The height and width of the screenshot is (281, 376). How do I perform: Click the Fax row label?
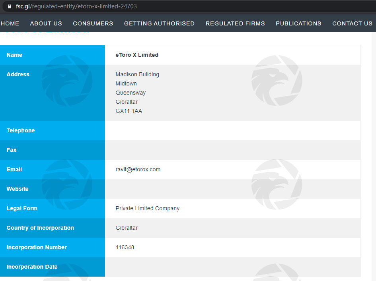click(x=12, y=150)
